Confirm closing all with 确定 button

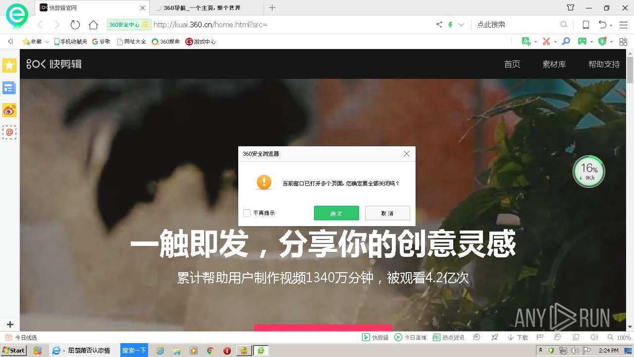pyautogui.click(x=336, y=213)
